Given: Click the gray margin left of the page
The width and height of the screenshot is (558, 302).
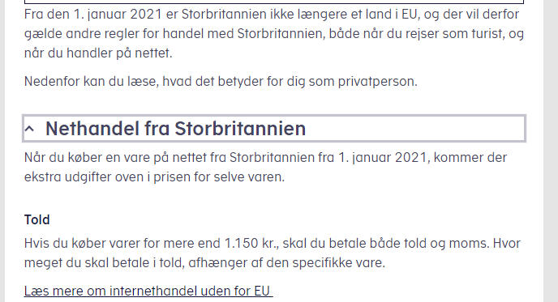Looking at the screenshot, I should click(x=2, y=151).
